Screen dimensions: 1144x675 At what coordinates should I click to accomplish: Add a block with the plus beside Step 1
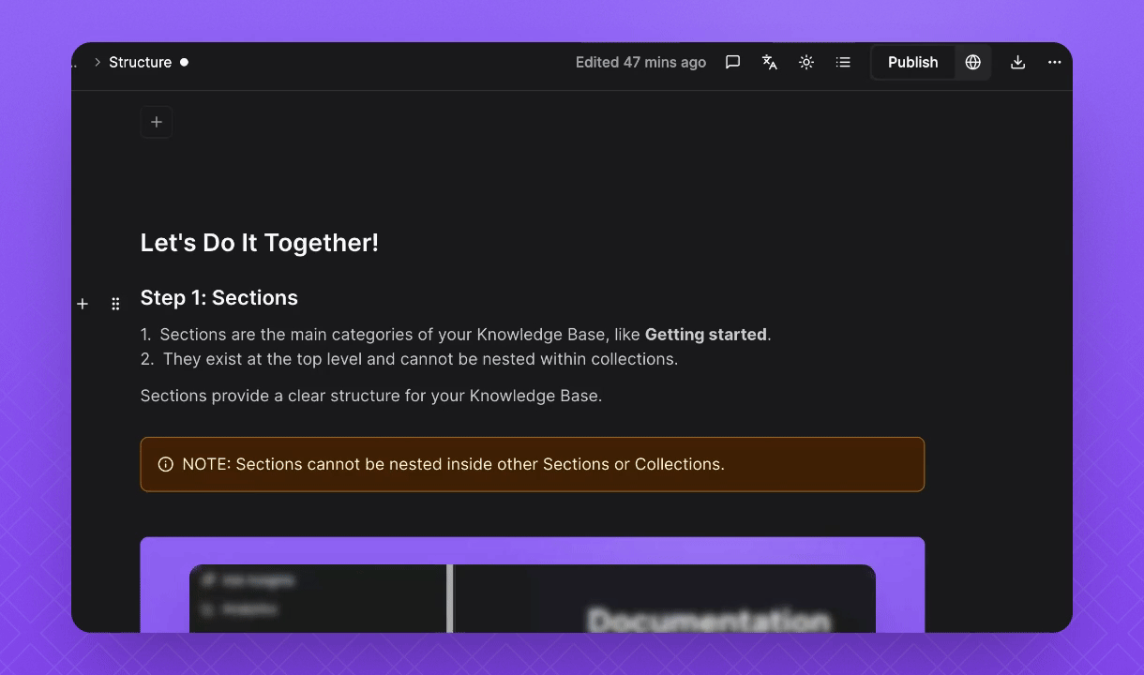[83, 304]
